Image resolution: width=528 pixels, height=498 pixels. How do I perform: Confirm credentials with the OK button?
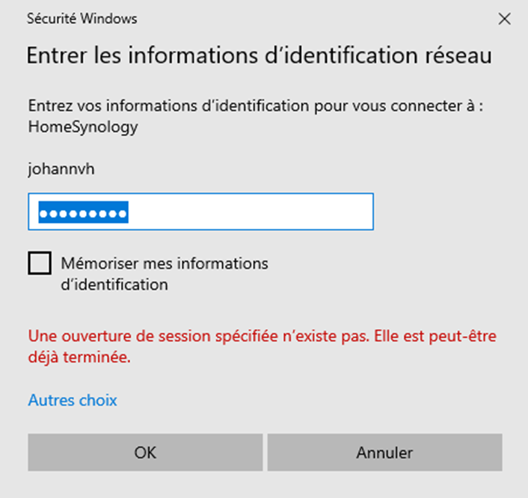(145, 452)
